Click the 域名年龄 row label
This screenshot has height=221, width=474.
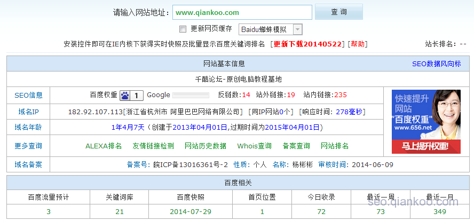click(x=28, y=127)
